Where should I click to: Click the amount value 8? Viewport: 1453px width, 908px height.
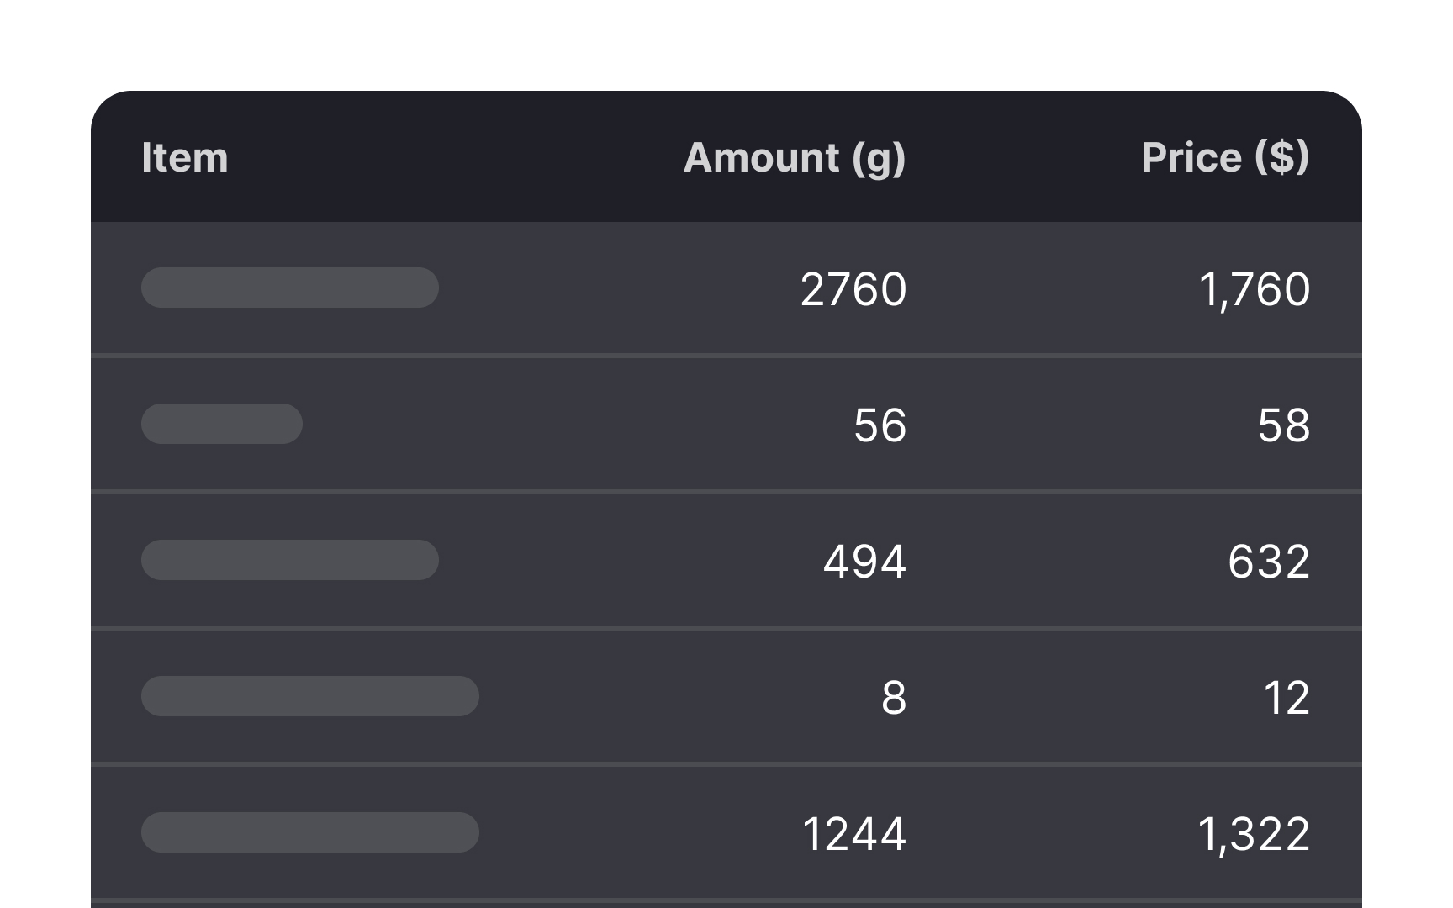tap(894, 698)
